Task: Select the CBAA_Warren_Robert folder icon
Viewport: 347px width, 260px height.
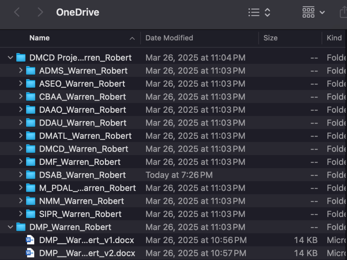Action: 31,97
